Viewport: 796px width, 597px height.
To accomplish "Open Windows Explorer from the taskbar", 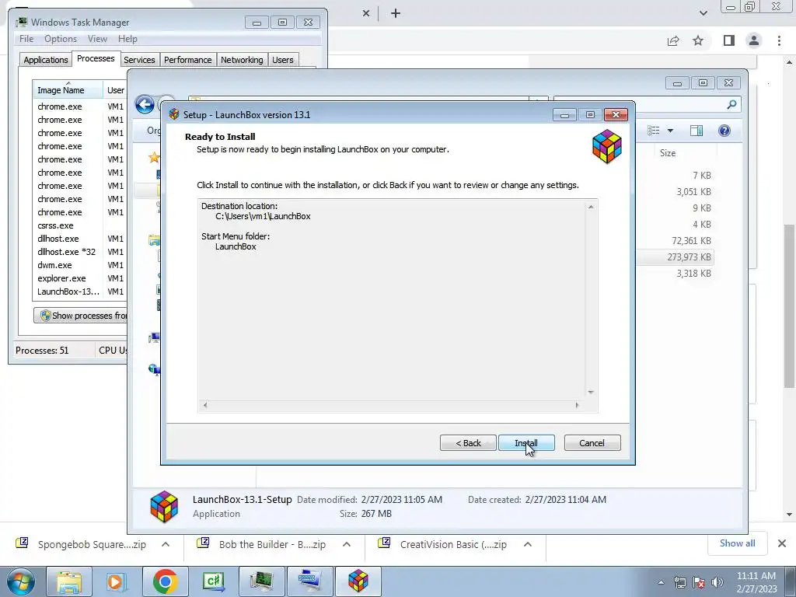I will pyautogui.click(x=69, y=581).
